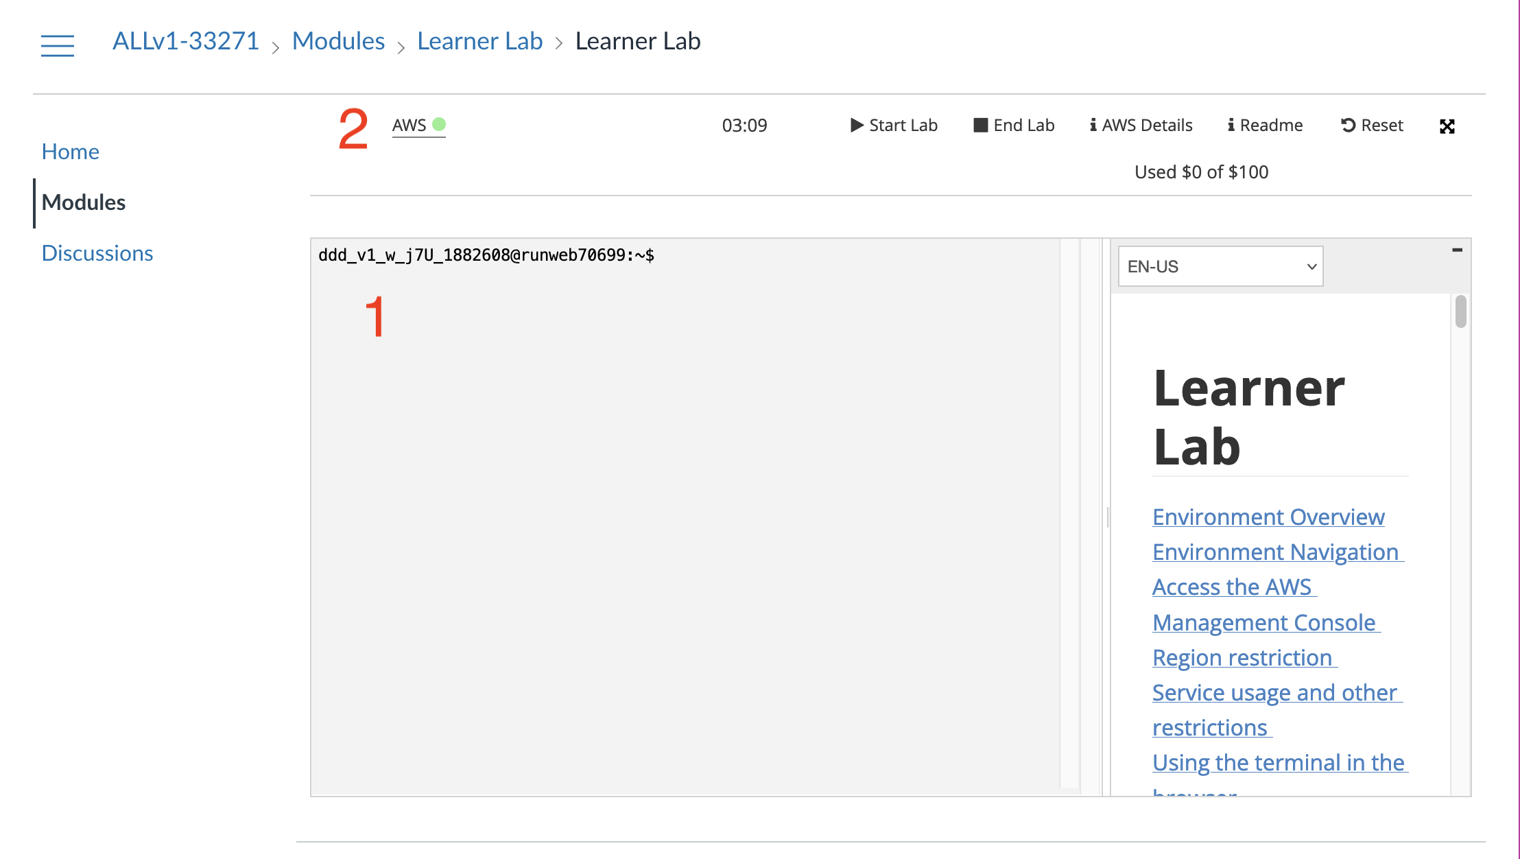Open Discussions in course navigation
The image size is (1520, 859).
97,253
